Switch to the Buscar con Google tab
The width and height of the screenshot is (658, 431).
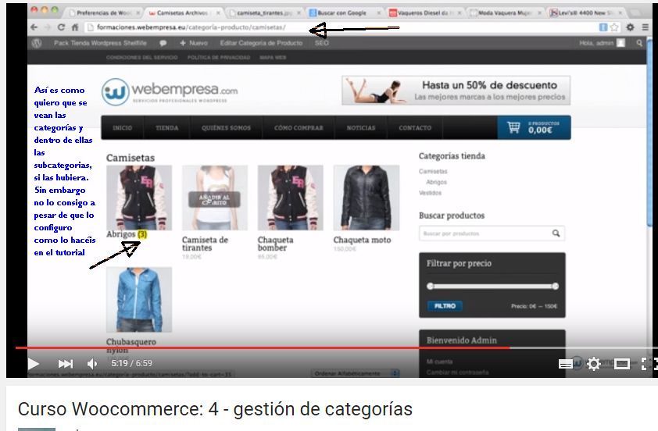(x=342, y=13)
